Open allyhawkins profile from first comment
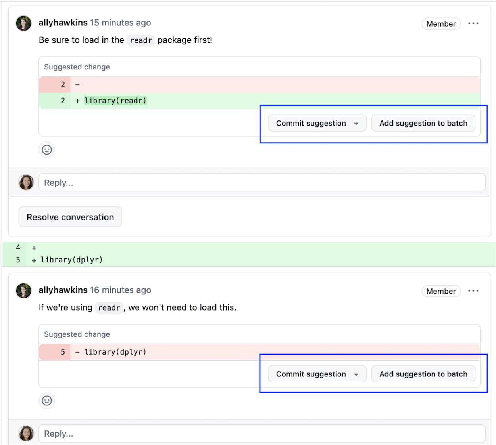This screenshot has width=496, height=445. 63,23
